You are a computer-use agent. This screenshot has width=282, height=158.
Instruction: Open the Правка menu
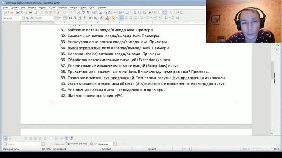pyautogui.click(x=15, y=7)
